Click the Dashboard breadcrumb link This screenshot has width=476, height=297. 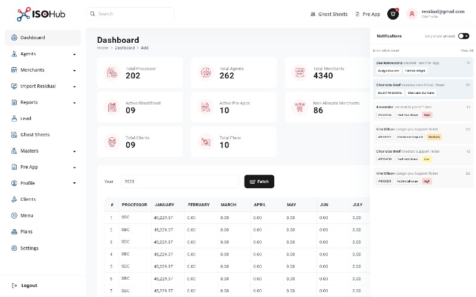[124, 48]
